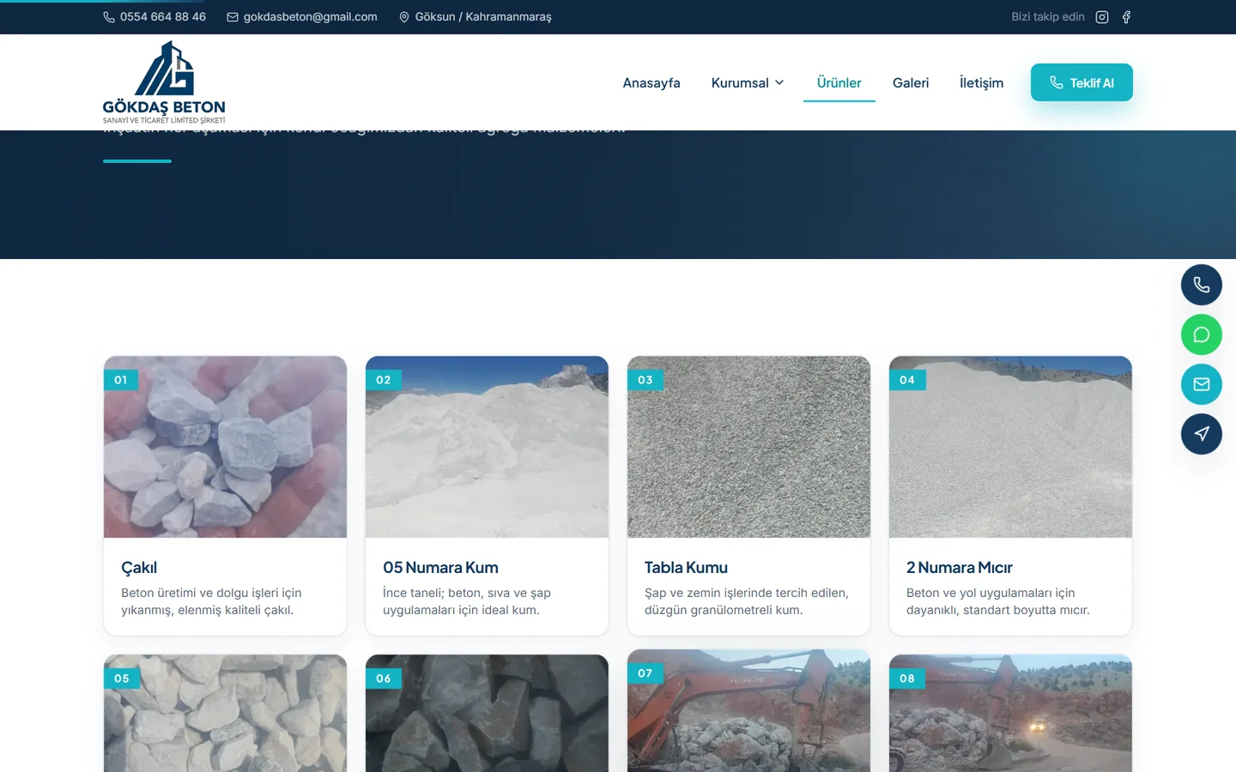Click the floating location arrow button
The width and height of the screenshot is (1236, 772).
pos(1202,434)
